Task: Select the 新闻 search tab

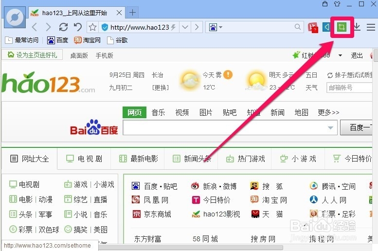Action: [277, 112]
